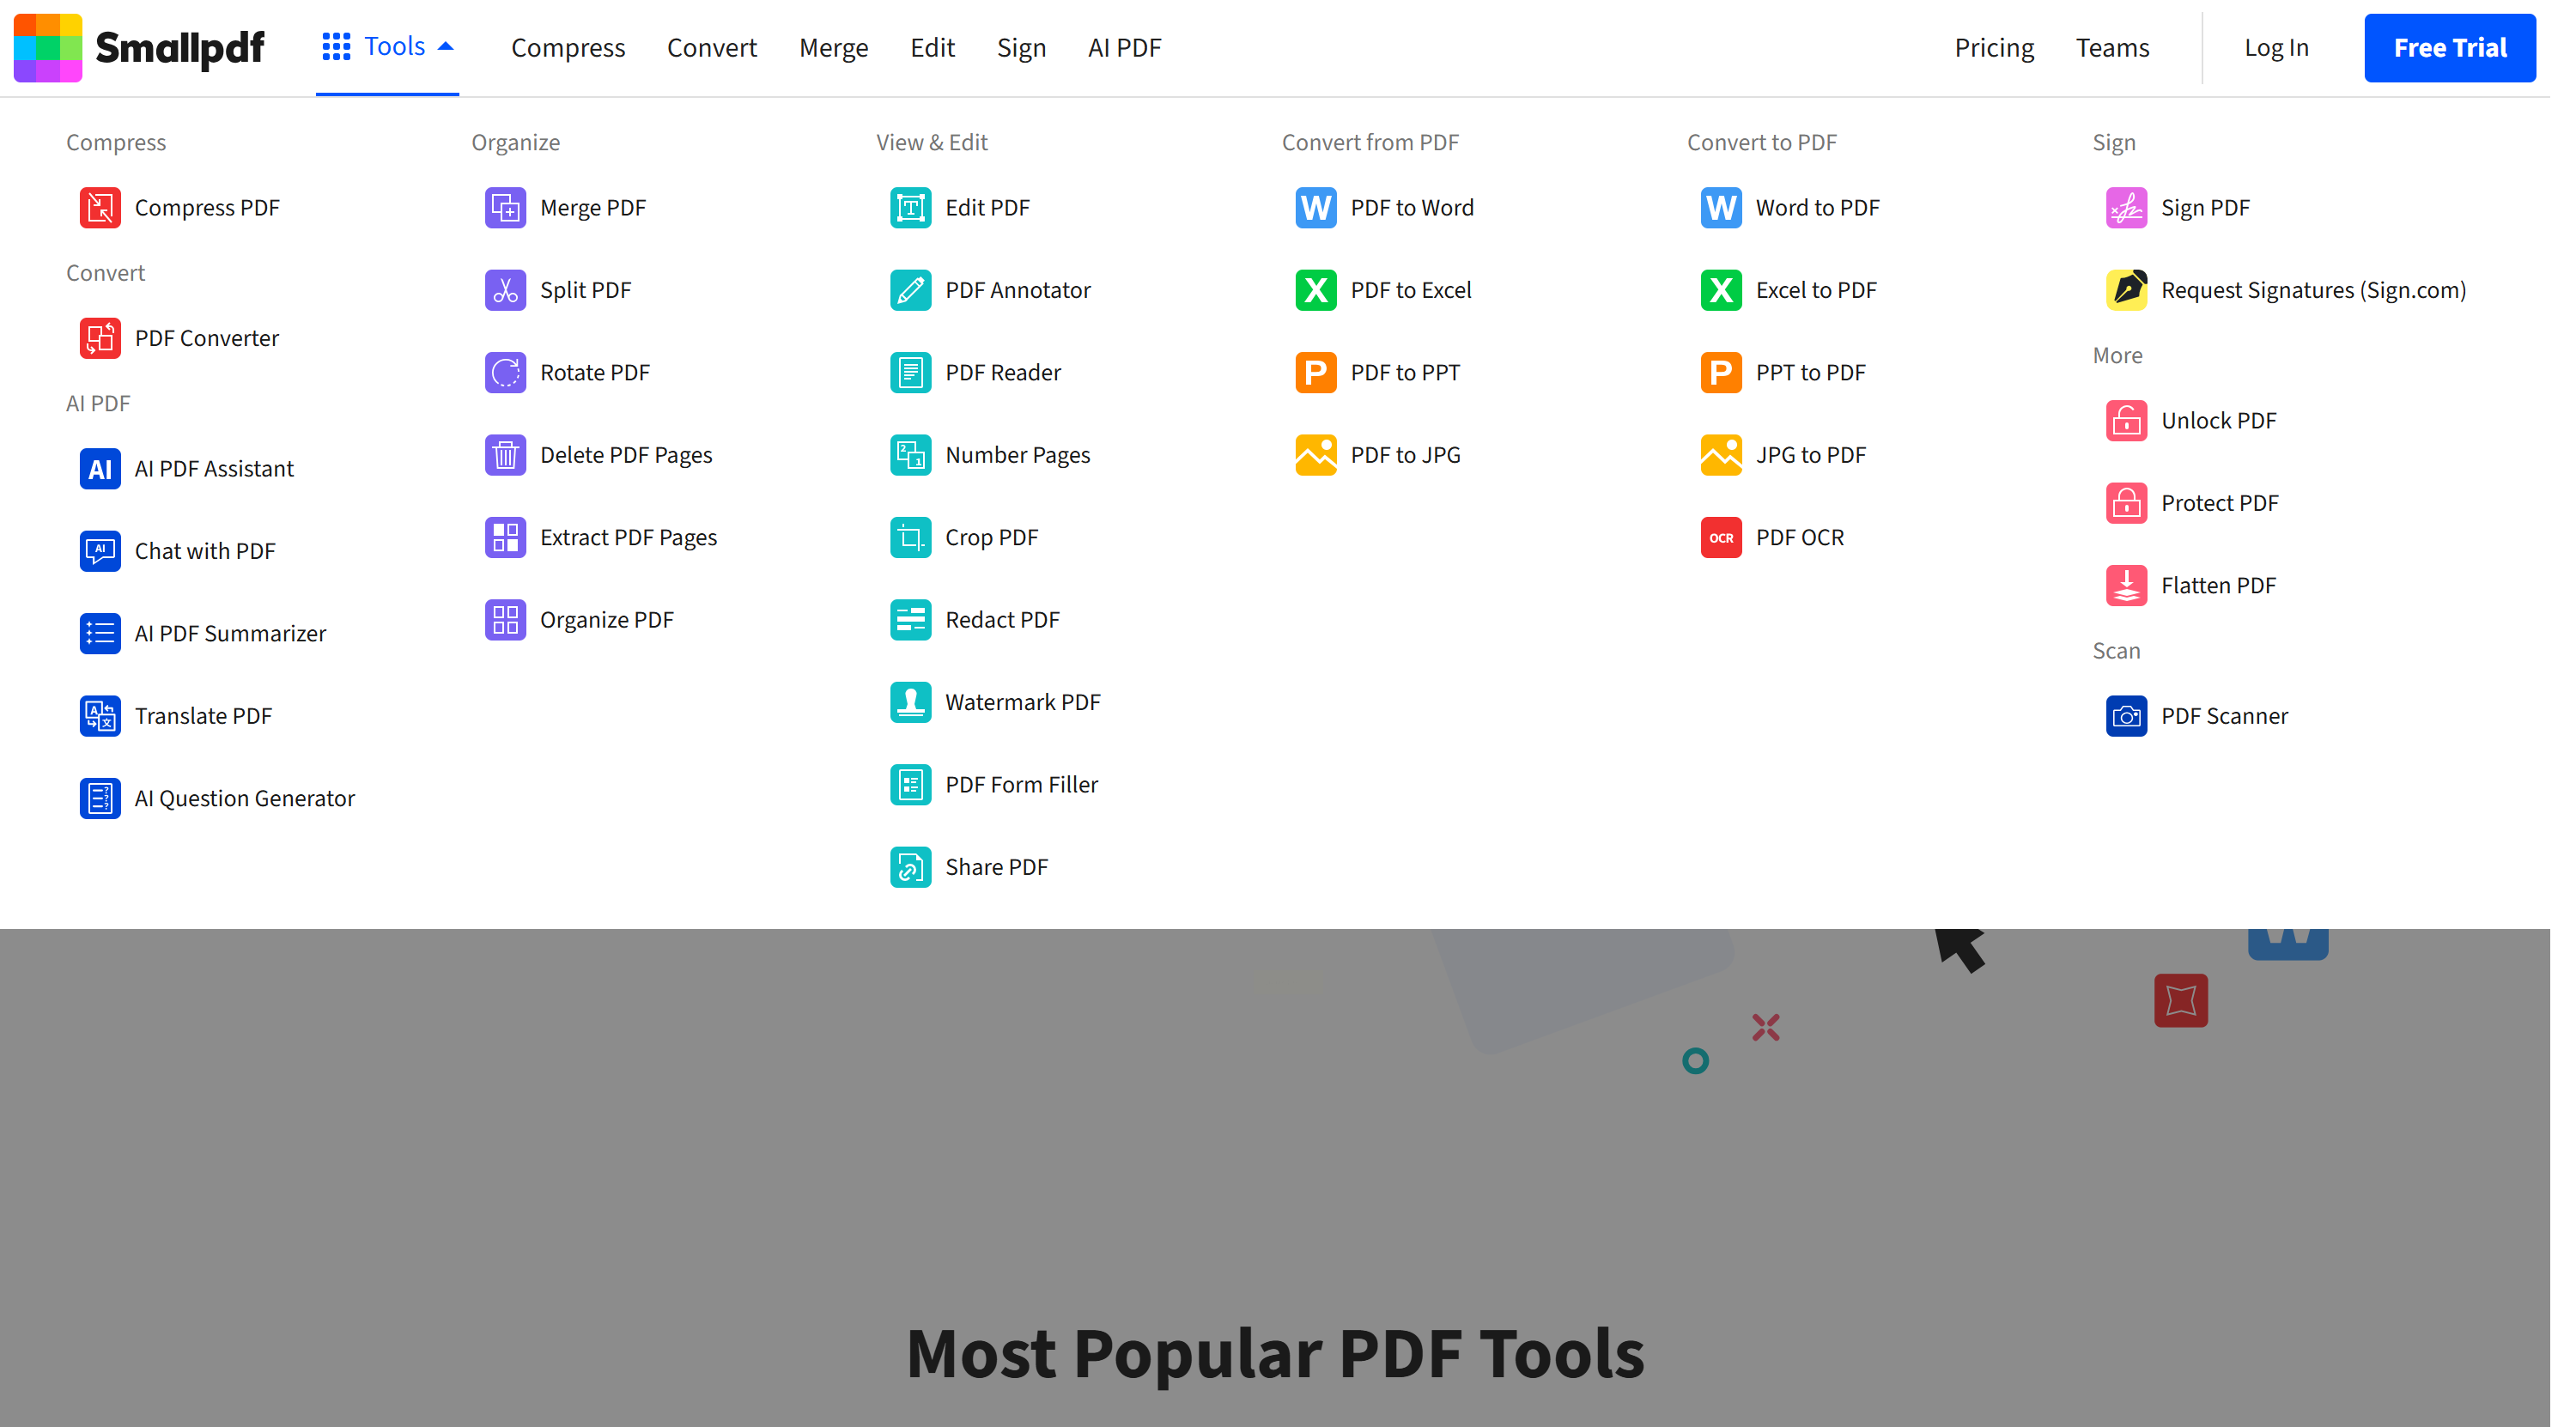Click the Compress PDF red icon
The image size is (2576, 1427).
coord(100,208)
